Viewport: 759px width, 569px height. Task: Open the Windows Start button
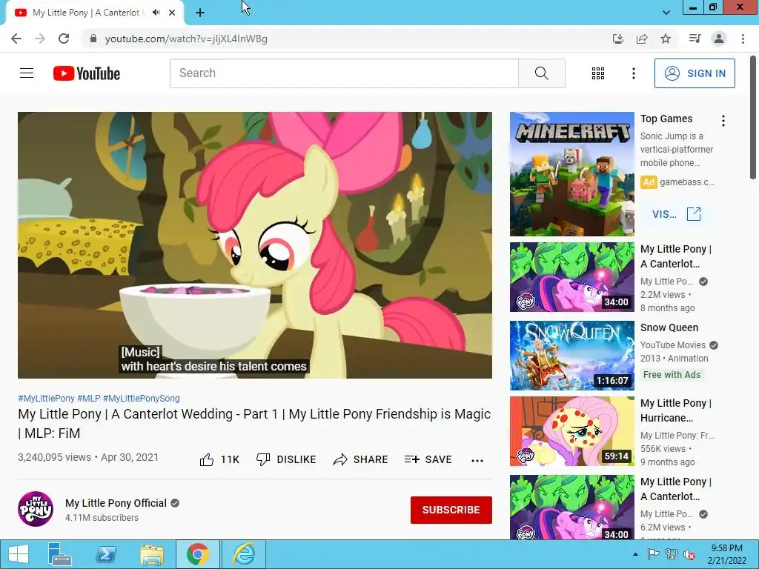tap(19, 554)
